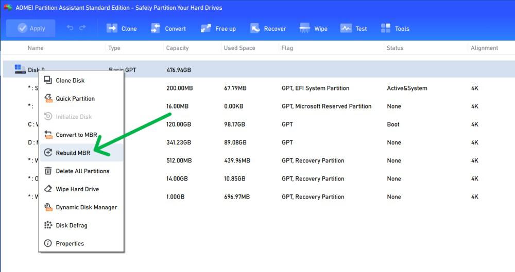
Task: Click the AOMEI app logo in title bar
Action: click(x=8, y=7)
